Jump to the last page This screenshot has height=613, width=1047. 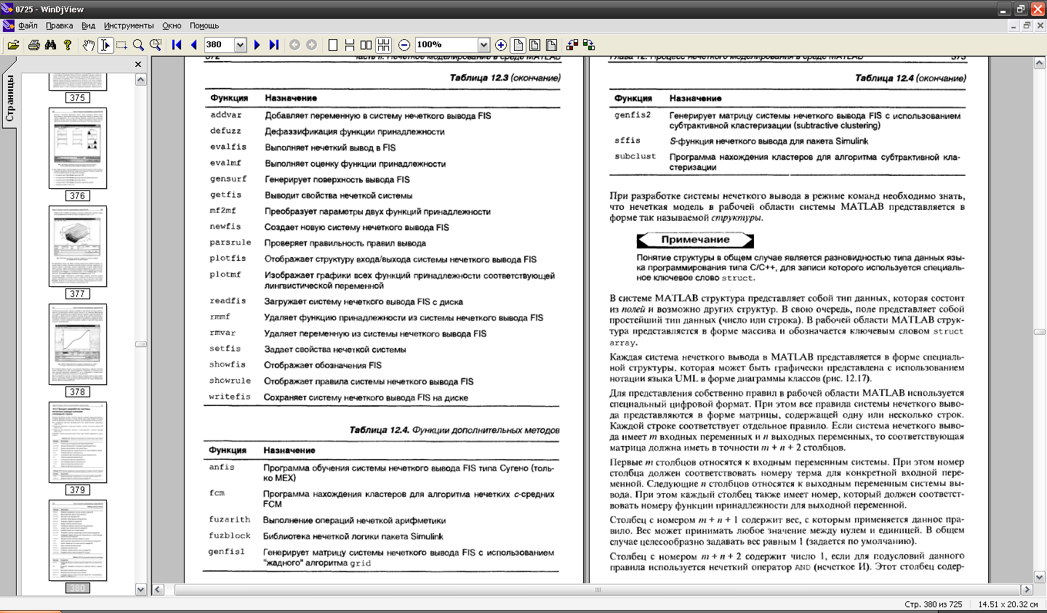coord(274,45)
